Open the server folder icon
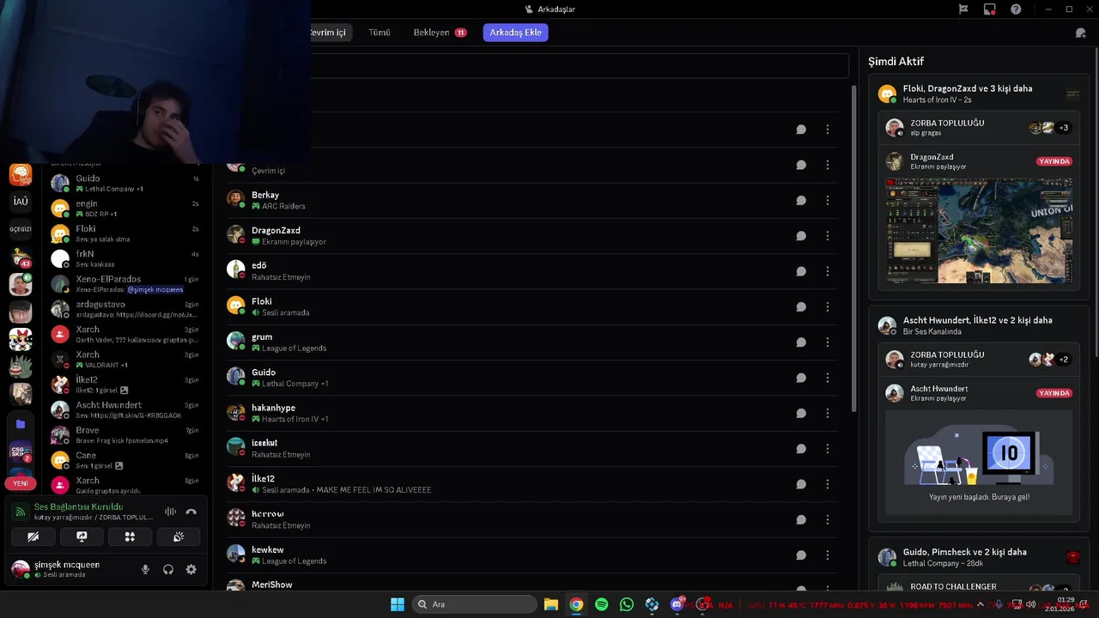This screenshot has width=1099, height=618. tap(21, 424)
